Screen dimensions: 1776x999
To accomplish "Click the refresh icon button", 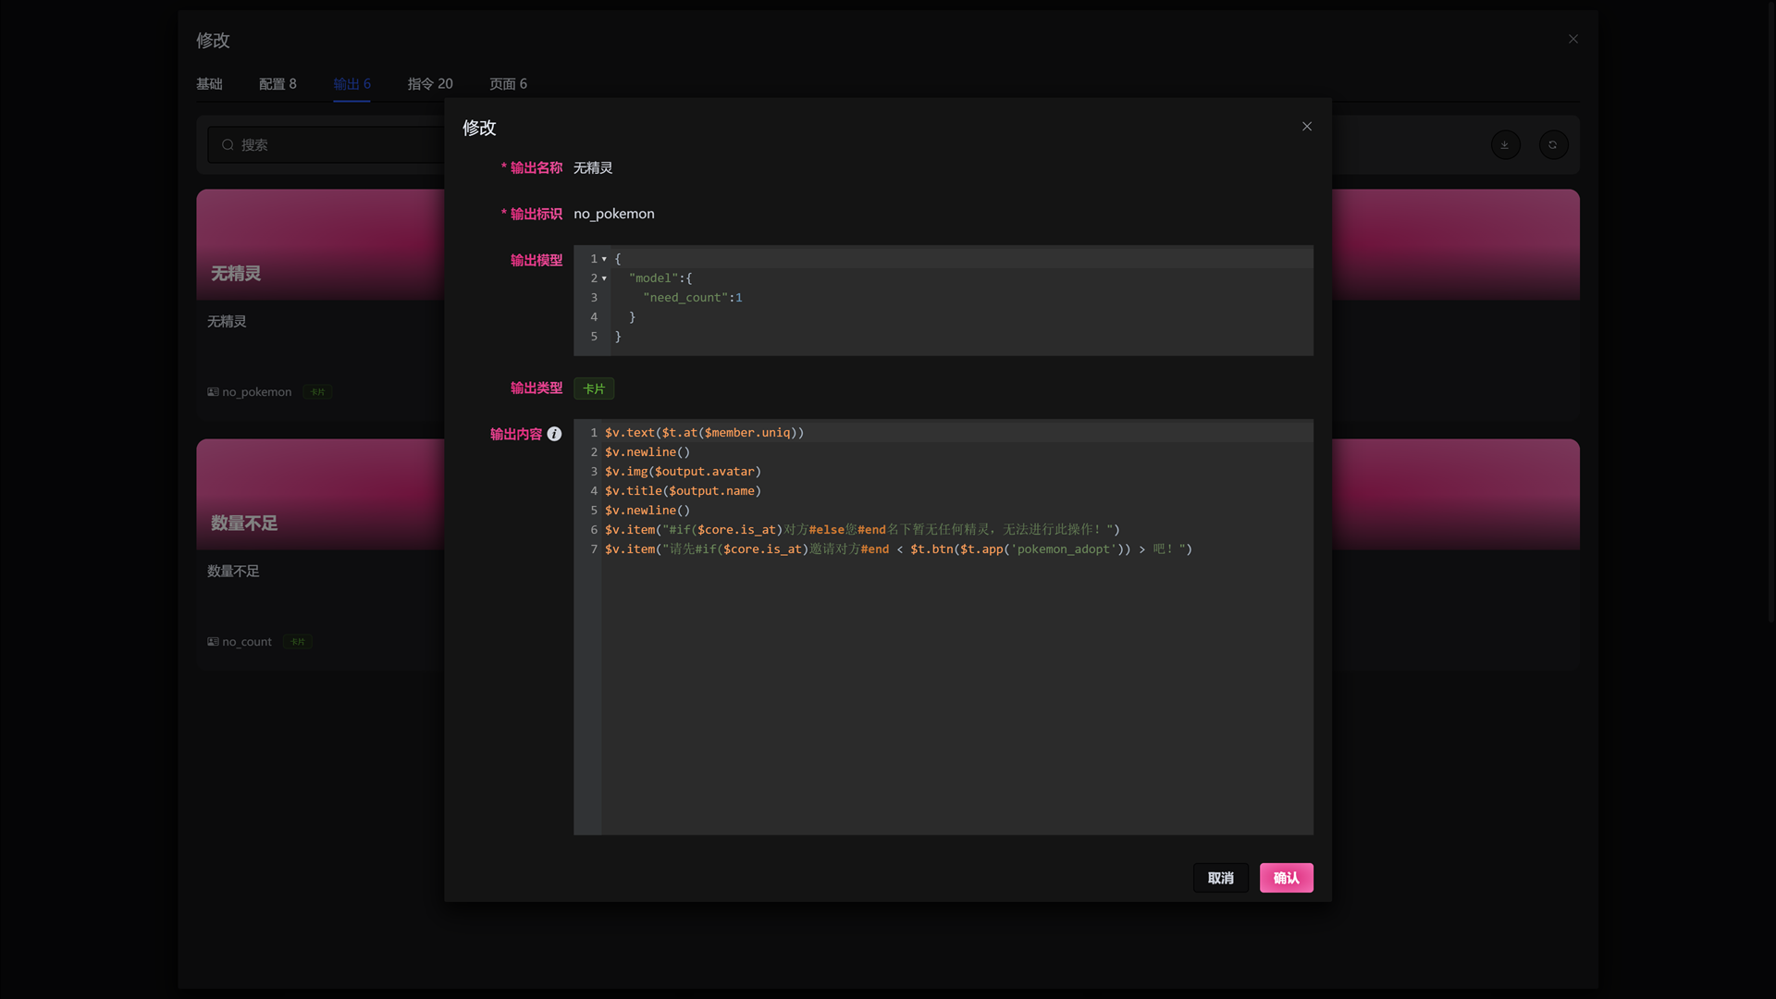I will [x=1553, y=145].
